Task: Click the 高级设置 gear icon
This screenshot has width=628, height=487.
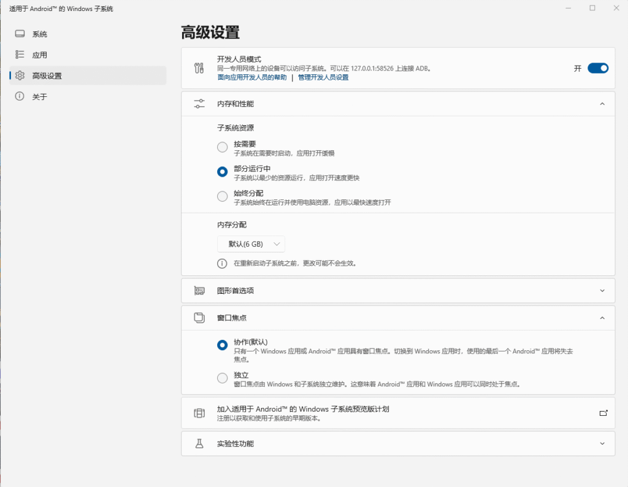Action: click(x=20, y=75)
